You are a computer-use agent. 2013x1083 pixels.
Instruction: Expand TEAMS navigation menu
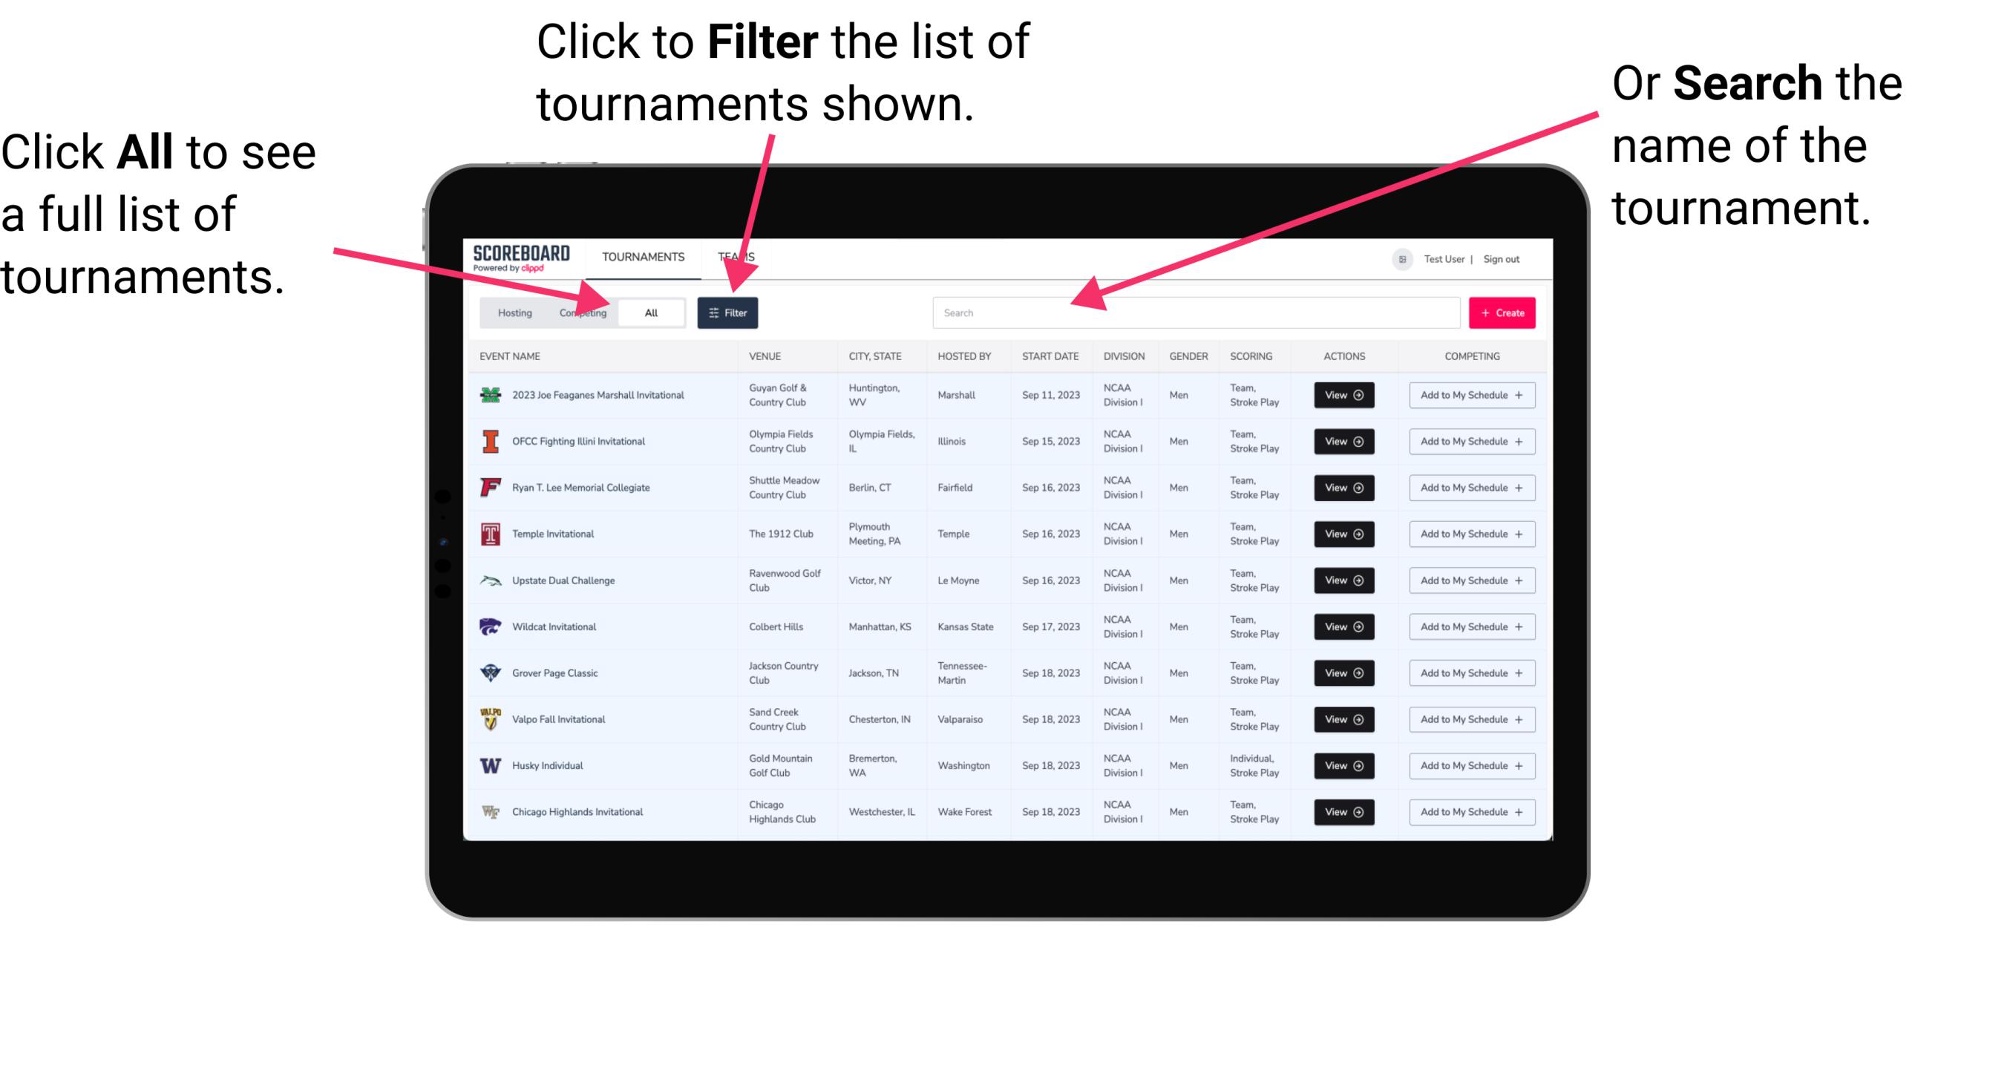click(742, 256)
